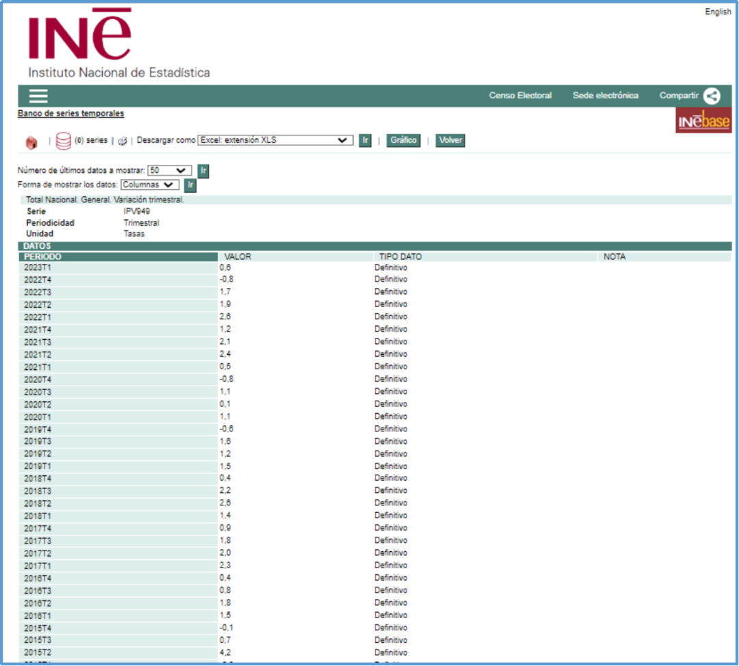Select the 2018T3 period cell
The width and height of the screenshot is (739, 666).
tap(118, 491)
